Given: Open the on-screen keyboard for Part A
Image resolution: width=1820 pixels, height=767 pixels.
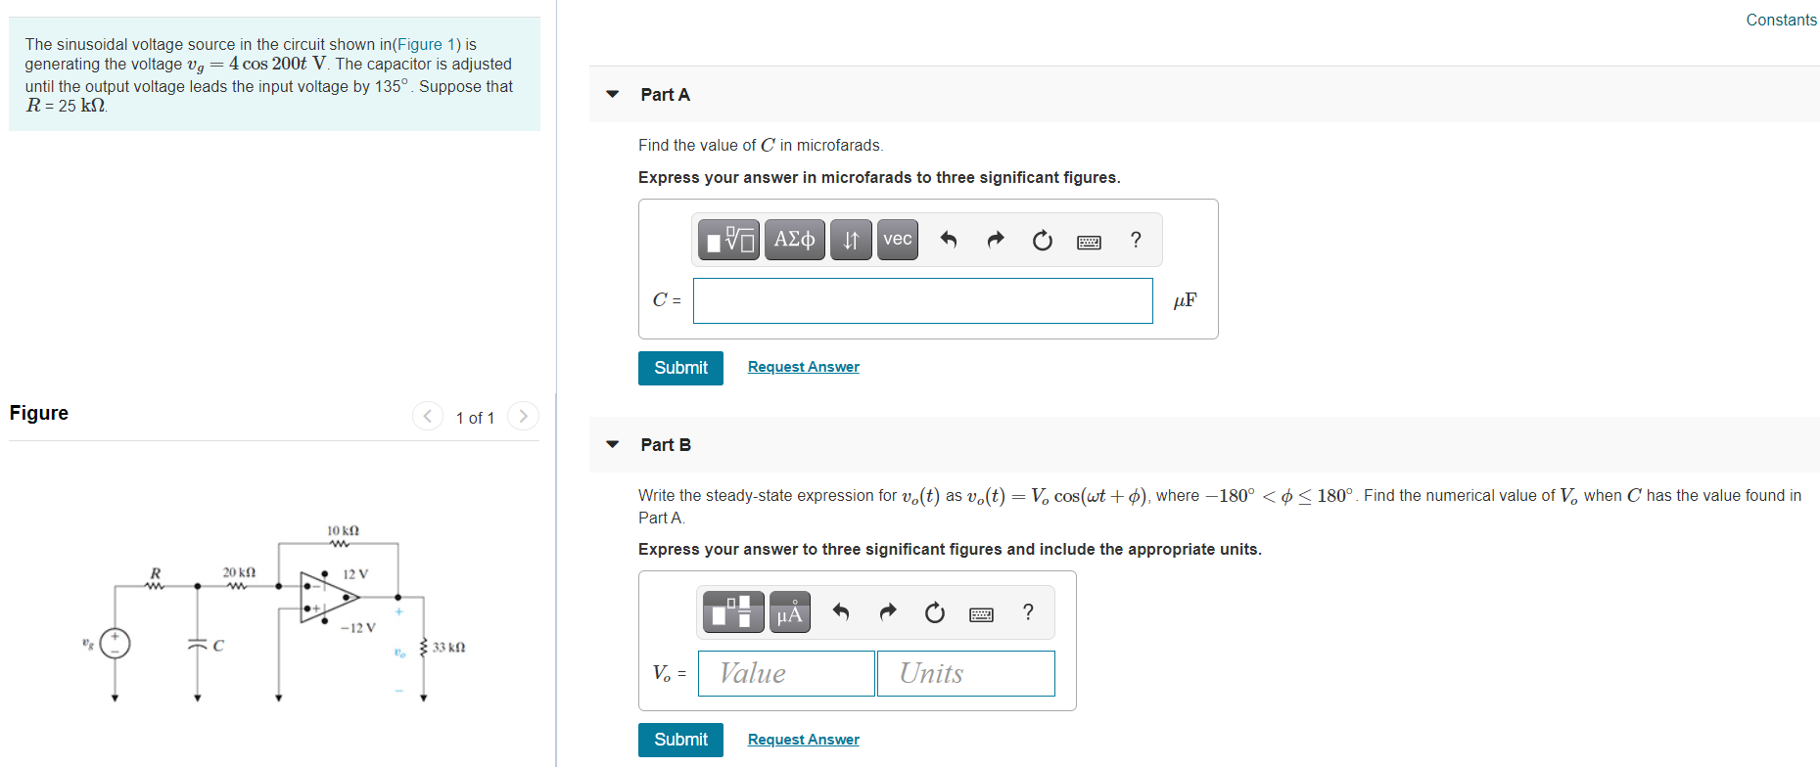Looking at the screenshot, I should coord(1089,241).
